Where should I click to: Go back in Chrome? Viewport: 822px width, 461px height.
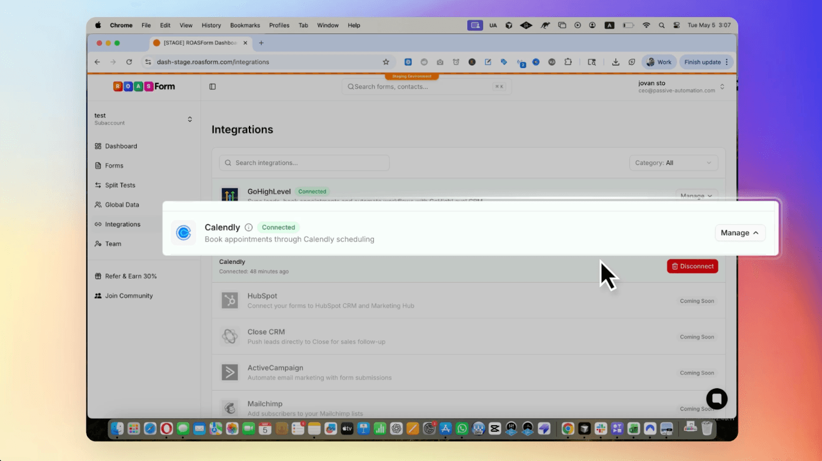pyautogui.click(x=97, y=62)
